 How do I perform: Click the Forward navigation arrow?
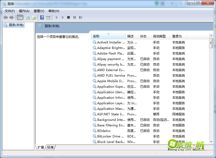(11, 17)
